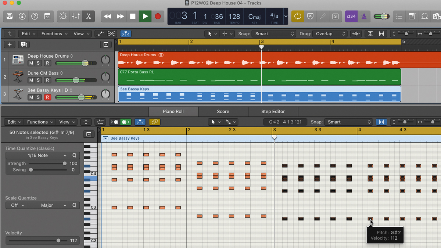Switch to the Score tab
This screenshot has height=248, width=441.
(x=223, y=112)
